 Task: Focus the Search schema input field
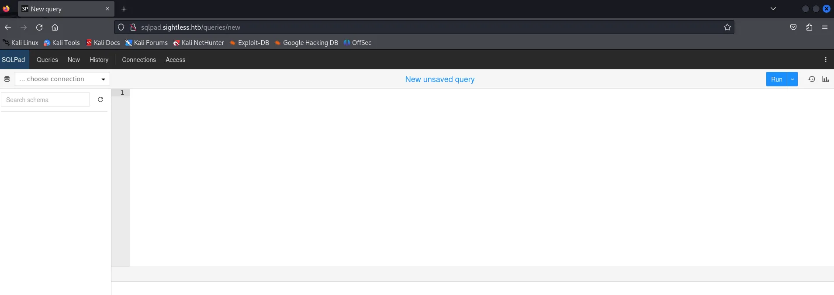45,99
